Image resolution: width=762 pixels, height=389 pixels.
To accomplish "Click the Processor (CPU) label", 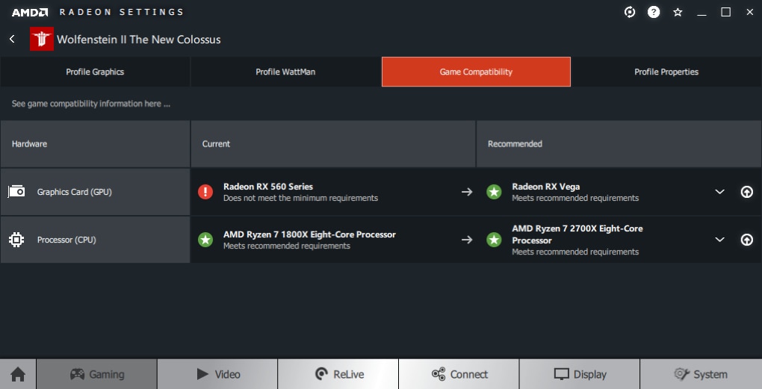I will point(66,240).
